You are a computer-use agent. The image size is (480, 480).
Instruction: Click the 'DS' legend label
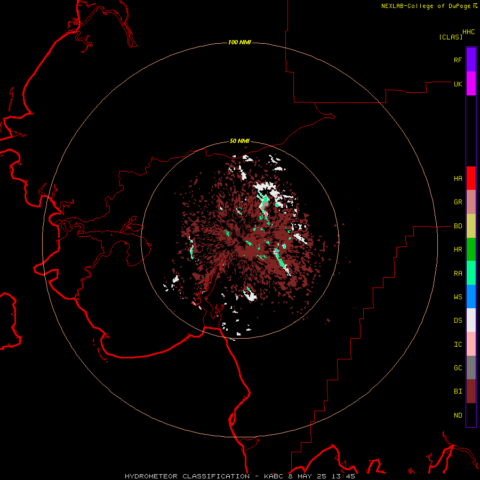(x=458, y=321)
